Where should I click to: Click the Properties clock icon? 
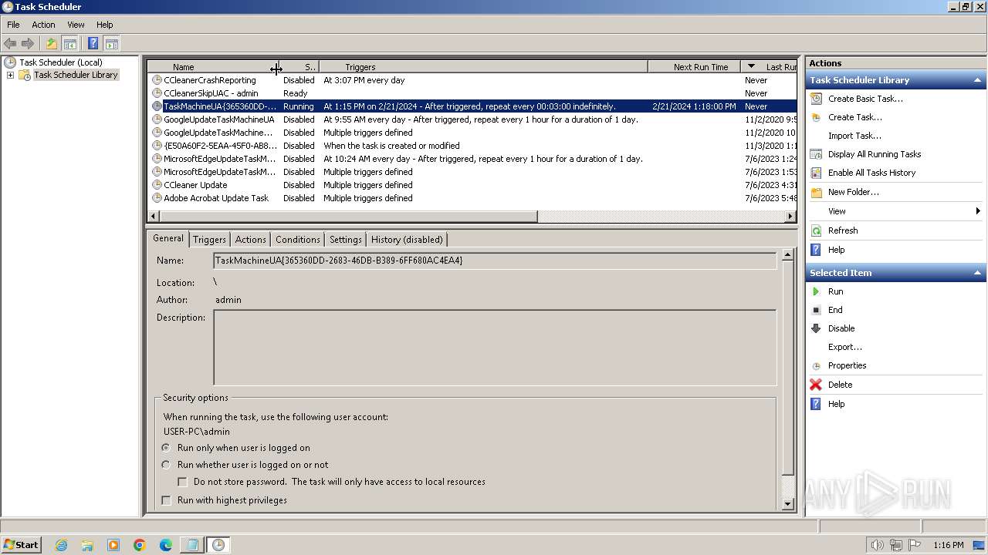click(x=816, y=365)
